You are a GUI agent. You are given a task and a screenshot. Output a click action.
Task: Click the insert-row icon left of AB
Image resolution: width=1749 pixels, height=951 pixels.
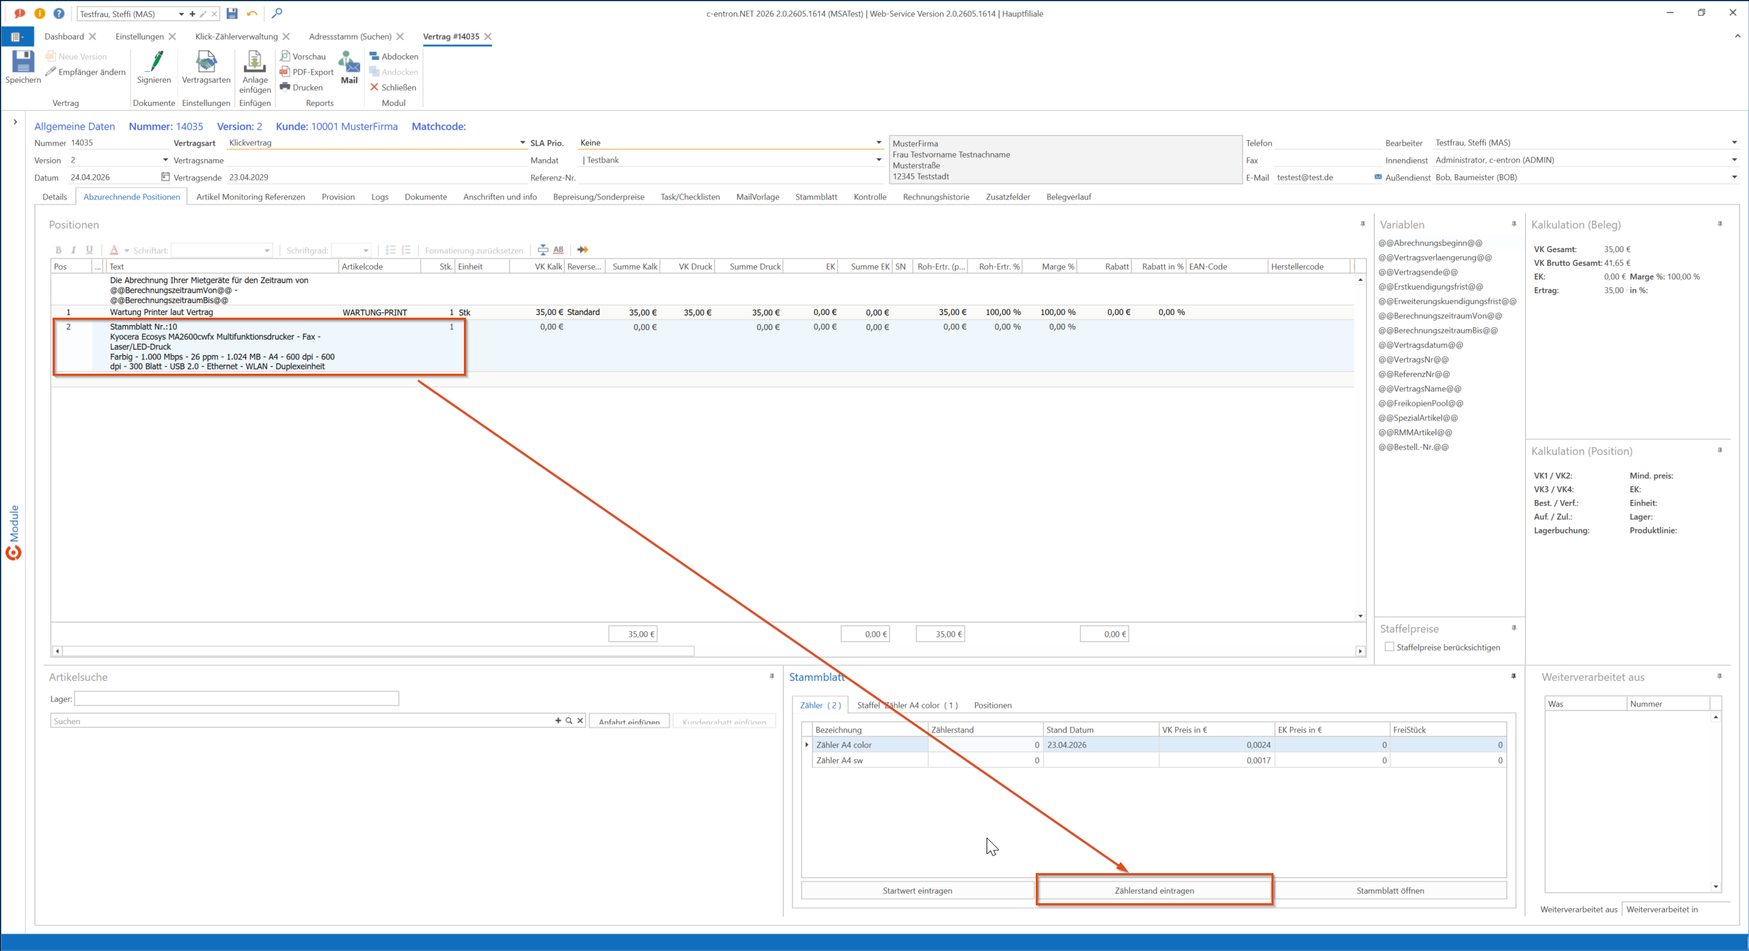pyautogui.click(x=542, y=250)
